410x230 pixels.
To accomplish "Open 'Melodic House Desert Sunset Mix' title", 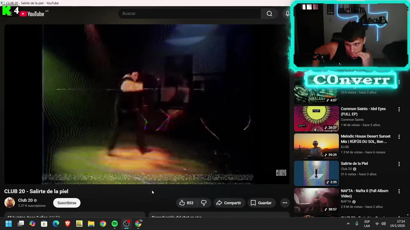I will pos(365,139).
